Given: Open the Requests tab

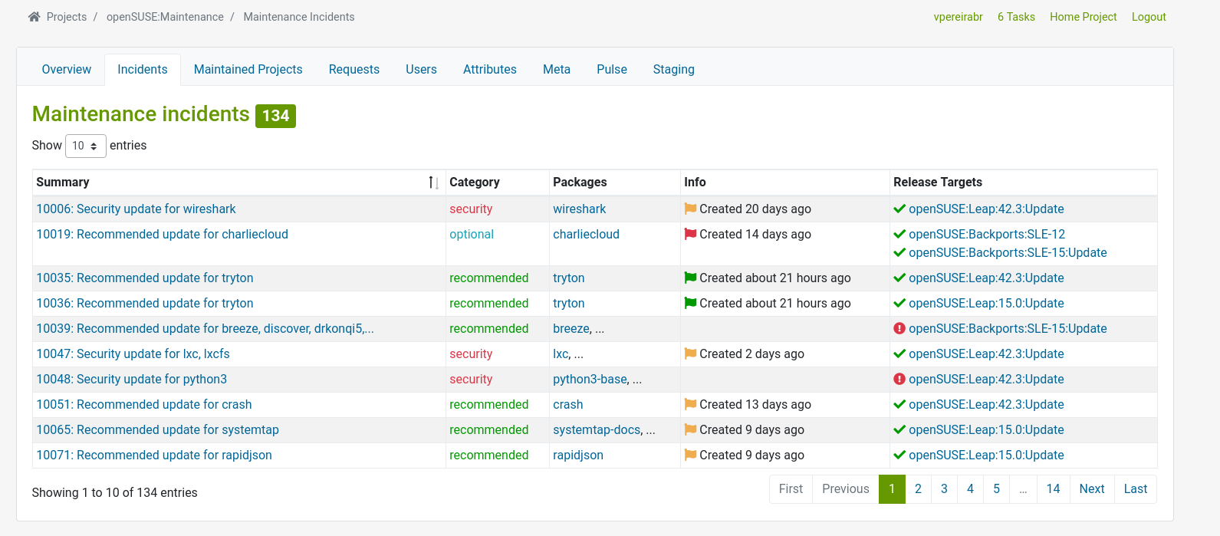Looking at the screenshot, I should click(354, 69).
